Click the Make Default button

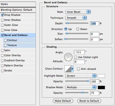63,101
